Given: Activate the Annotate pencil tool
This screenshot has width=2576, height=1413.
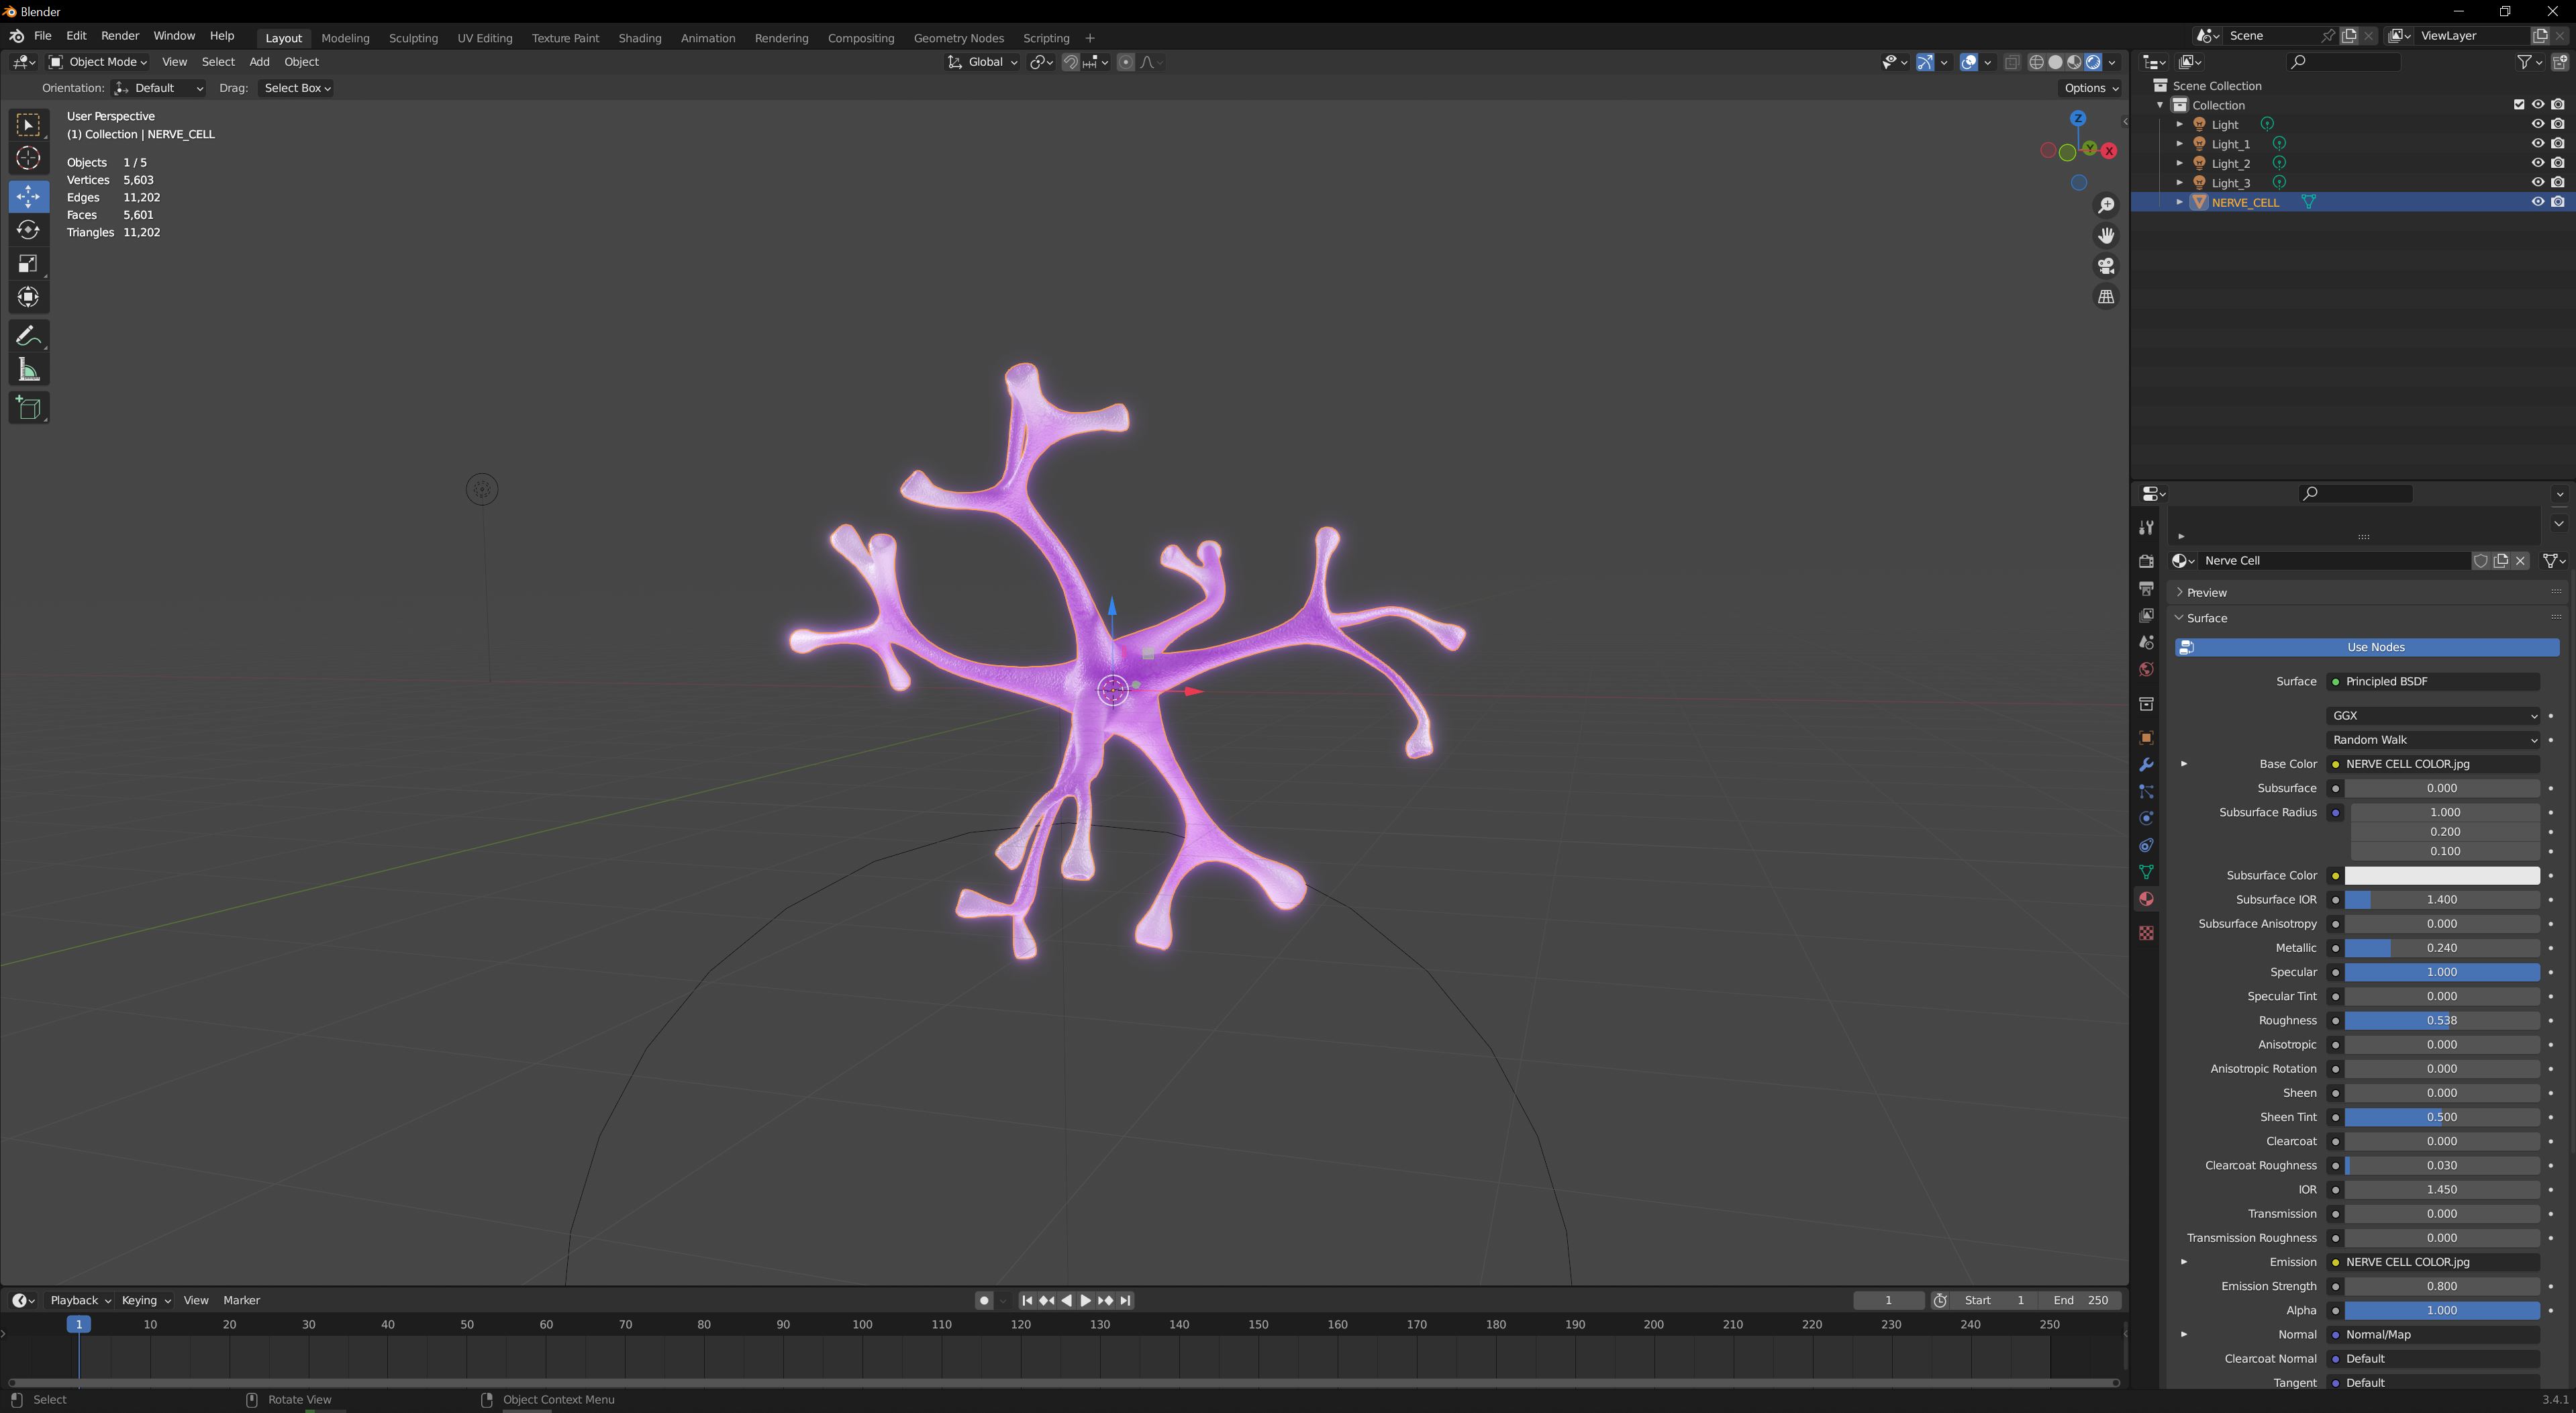Looking at the screenshot, I should click(28, 336).
